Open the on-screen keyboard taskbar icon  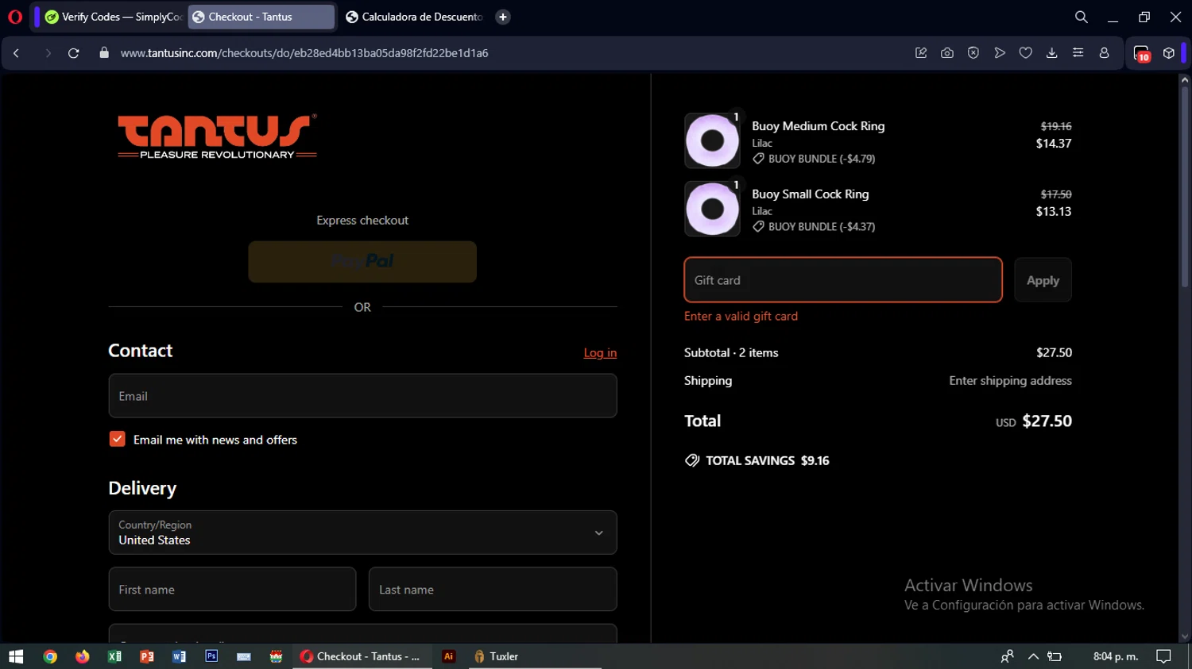tap(244, 656)
